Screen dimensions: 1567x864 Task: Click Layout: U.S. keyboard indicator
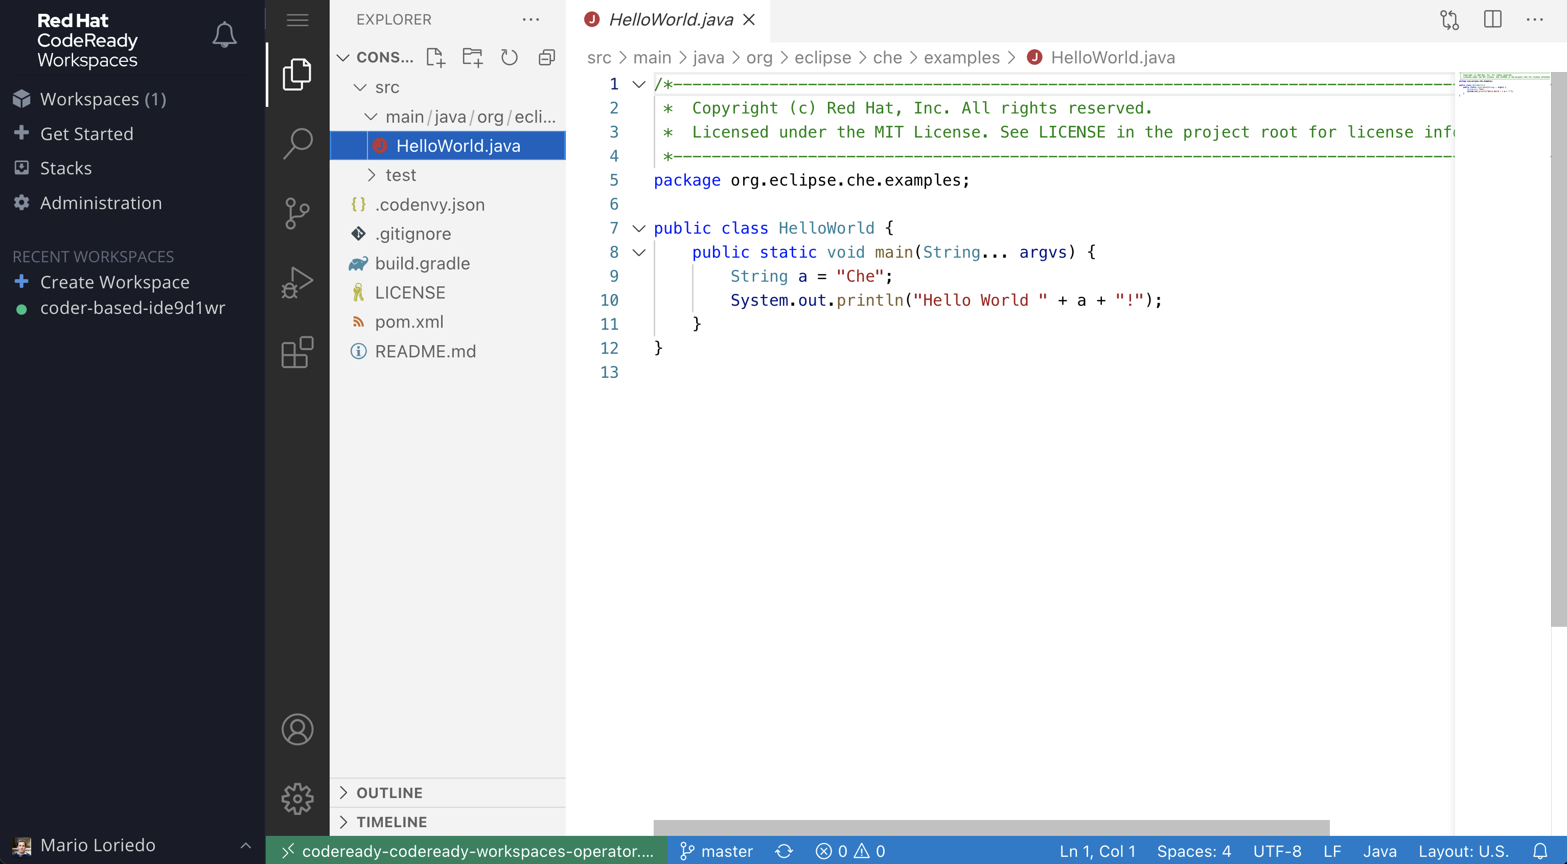click(x=1463, y=851)
